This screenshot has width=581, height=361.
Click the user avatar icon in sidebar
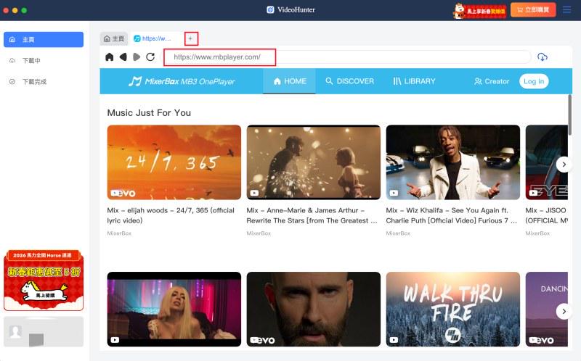click(x=15, y=332)
